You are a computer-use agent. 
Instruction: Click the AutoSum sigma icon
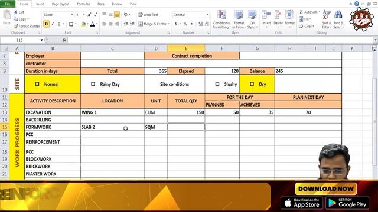(301, 12)
